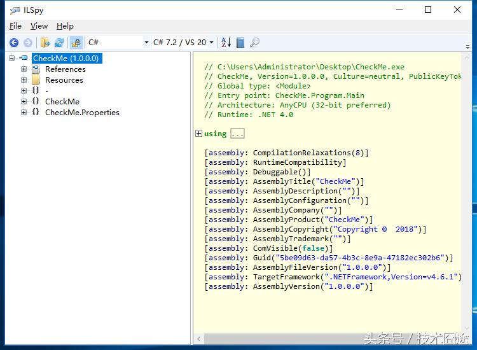Open toolbar overflow options arrow
The height and width of the screenshot is (350, 477).
467,47
